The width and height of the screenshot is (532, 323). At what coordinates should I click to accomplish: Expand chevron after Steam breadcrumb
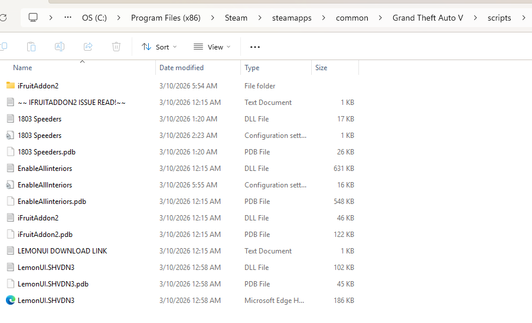tap(260, 18)
